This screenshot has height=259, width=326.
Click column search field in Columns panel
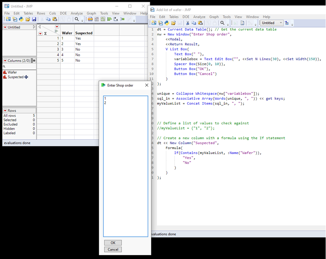click(x=19, y=66)
